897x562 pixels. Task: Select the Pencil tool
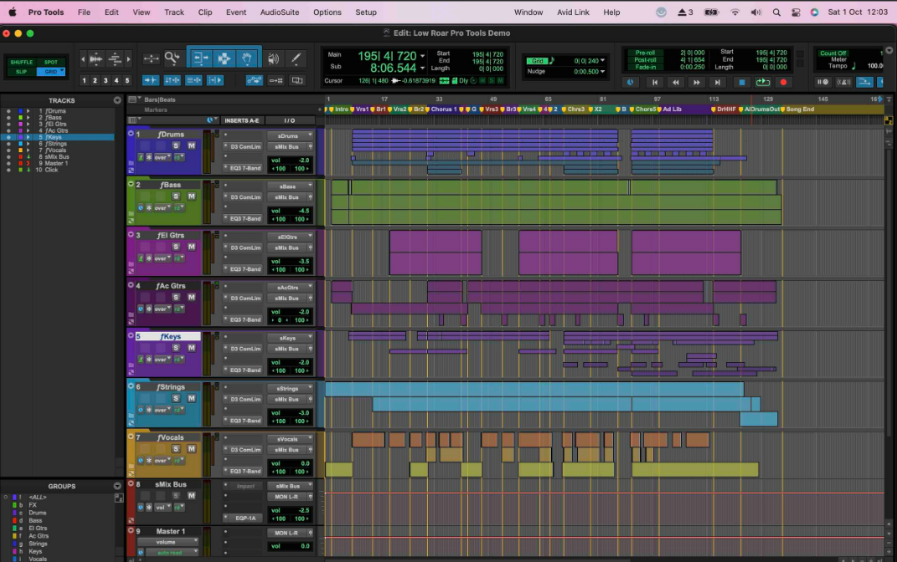click(x=296, y=59)
